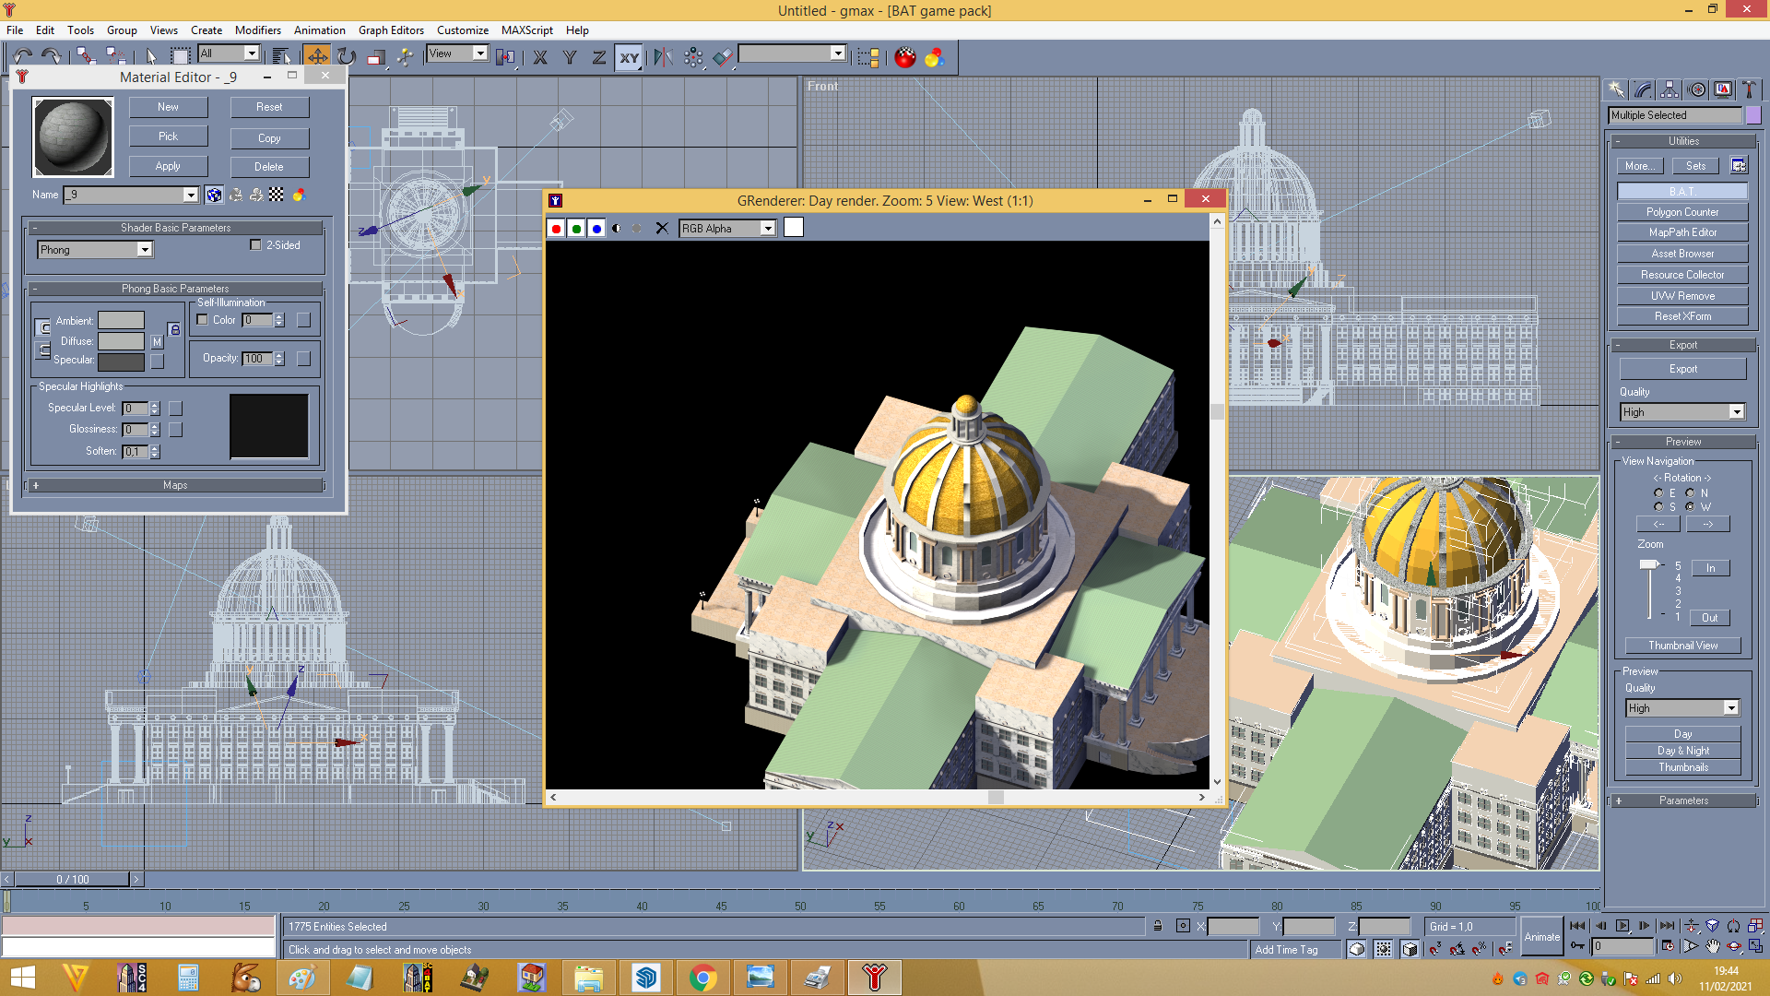Screen dimensions: 1770x996
Task: Click the purple object color swatch
Action: tap(1753, 115)
